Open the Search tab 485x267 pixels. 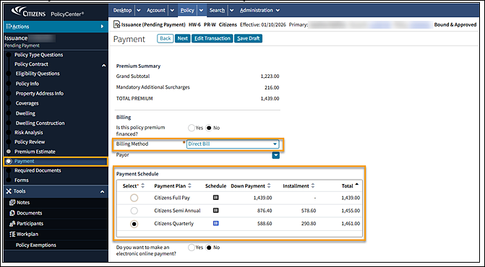click(217, 10)
